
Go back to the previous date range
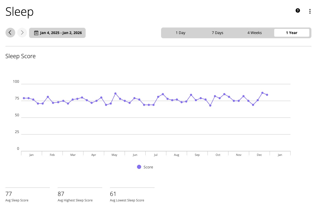click(10, 33)
